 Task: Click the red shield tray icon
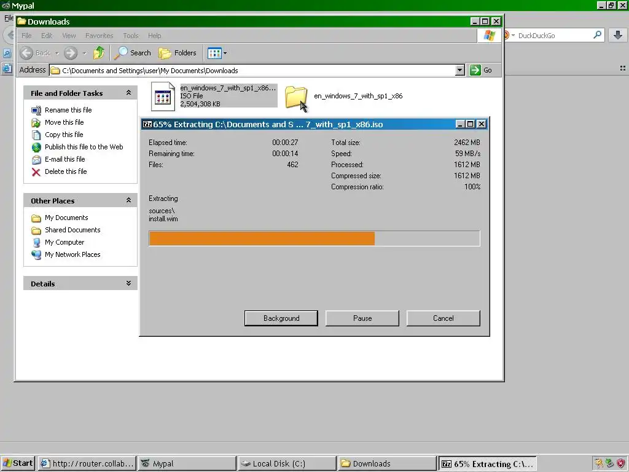pyautogui.click(x=620, y=463)
